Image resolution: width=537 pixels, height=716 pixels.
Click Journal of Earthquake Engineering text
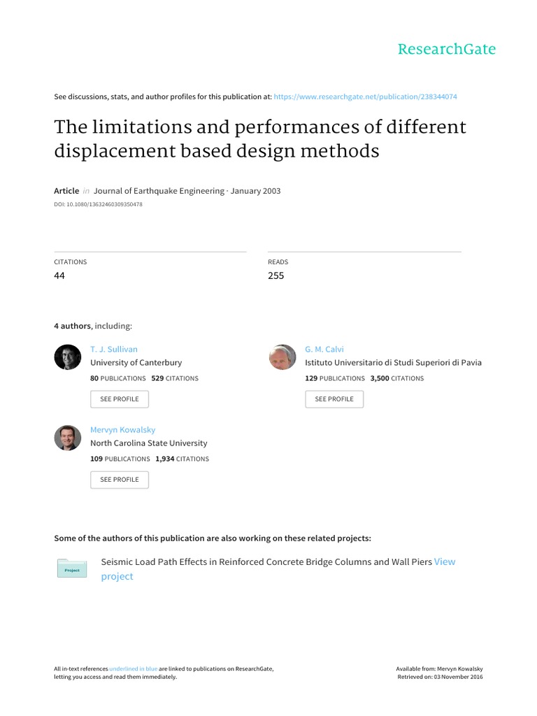(158, 191)
